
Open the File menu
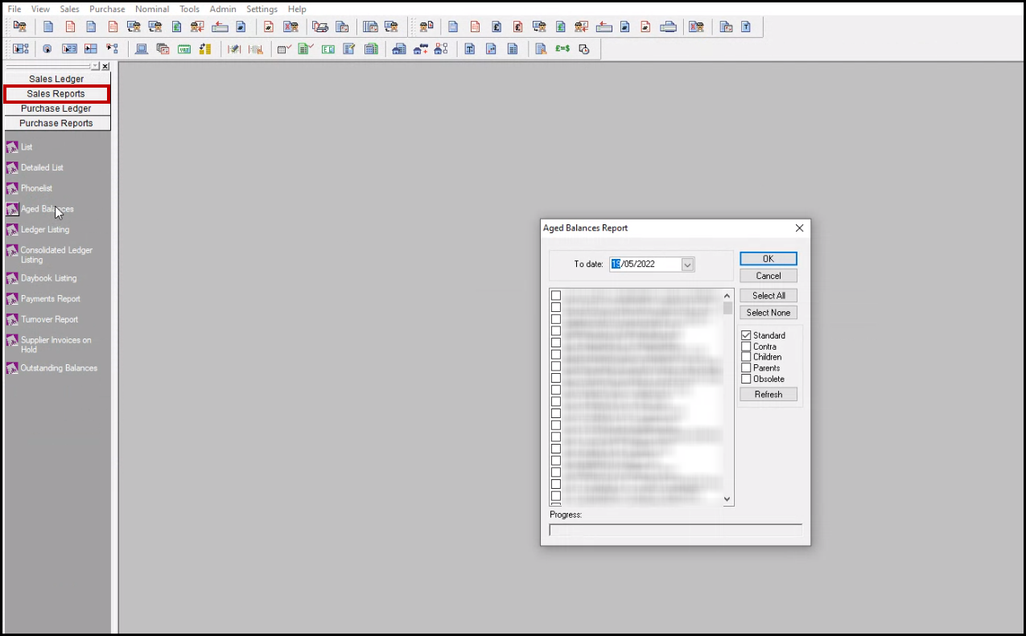[x=14, y=9]
